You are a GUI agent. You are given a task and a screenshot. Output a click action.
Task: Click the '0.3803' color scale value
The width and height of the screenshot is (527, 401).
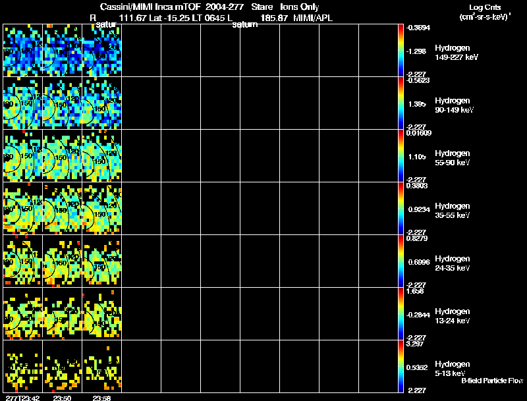tap(417, 186)
